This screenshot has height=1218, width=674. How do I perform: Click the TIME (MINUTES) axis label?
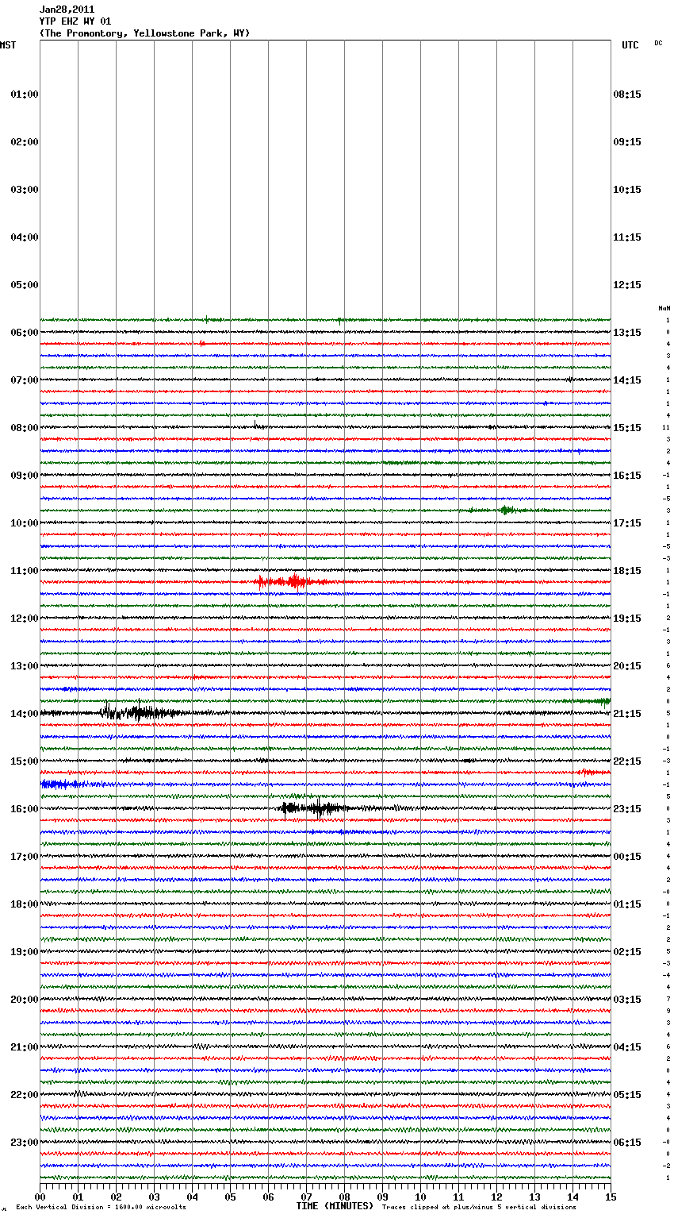point(335,1206)
